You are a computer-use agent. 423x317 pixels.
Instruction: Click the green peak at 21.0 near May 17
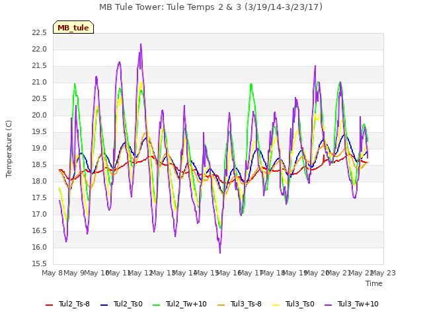coord(251,85)
